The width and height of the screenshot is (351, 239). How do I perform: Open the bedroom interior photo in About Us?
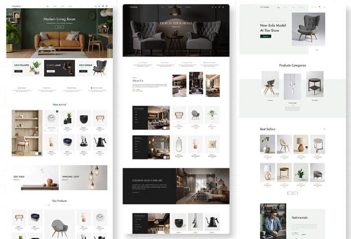pyautogui.click(x=213, y=85)
